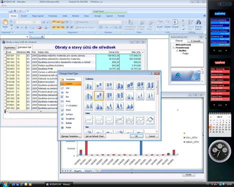Switch to the Insert ribbon tab
234x187 pixels.
pyautogui.click(x=24, y=16)
